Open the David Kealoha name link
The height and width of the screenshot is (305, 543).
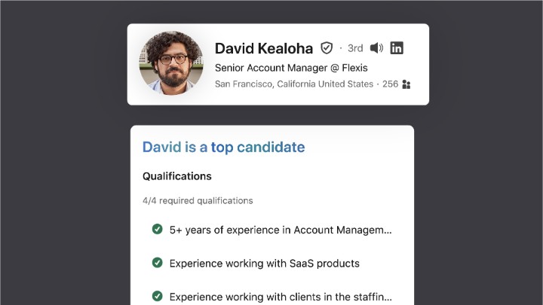tap(263, 48)
